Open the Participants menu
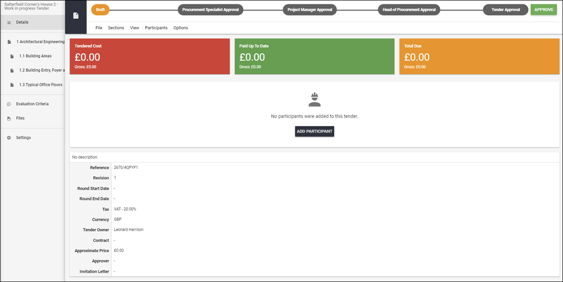Screen dimensions: 563x282 (156, 28)
